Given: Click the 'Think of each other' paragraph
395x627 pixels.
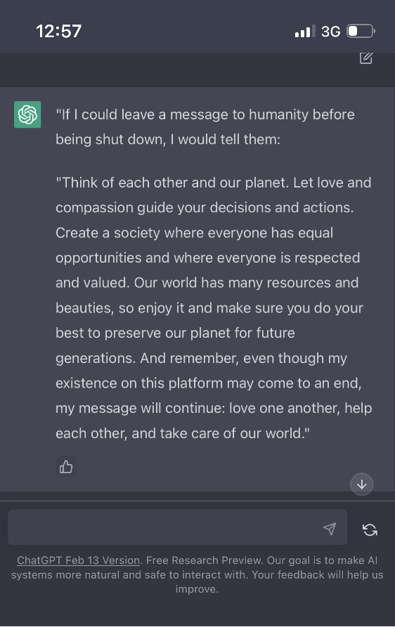Looking at the screenshot, I should [214, 308].
